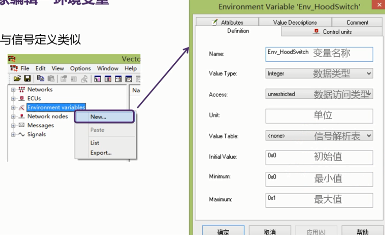Screen dimensions: 385x235
Task: Click the third window-layout toolbar icon
Action: coord(118,79)
